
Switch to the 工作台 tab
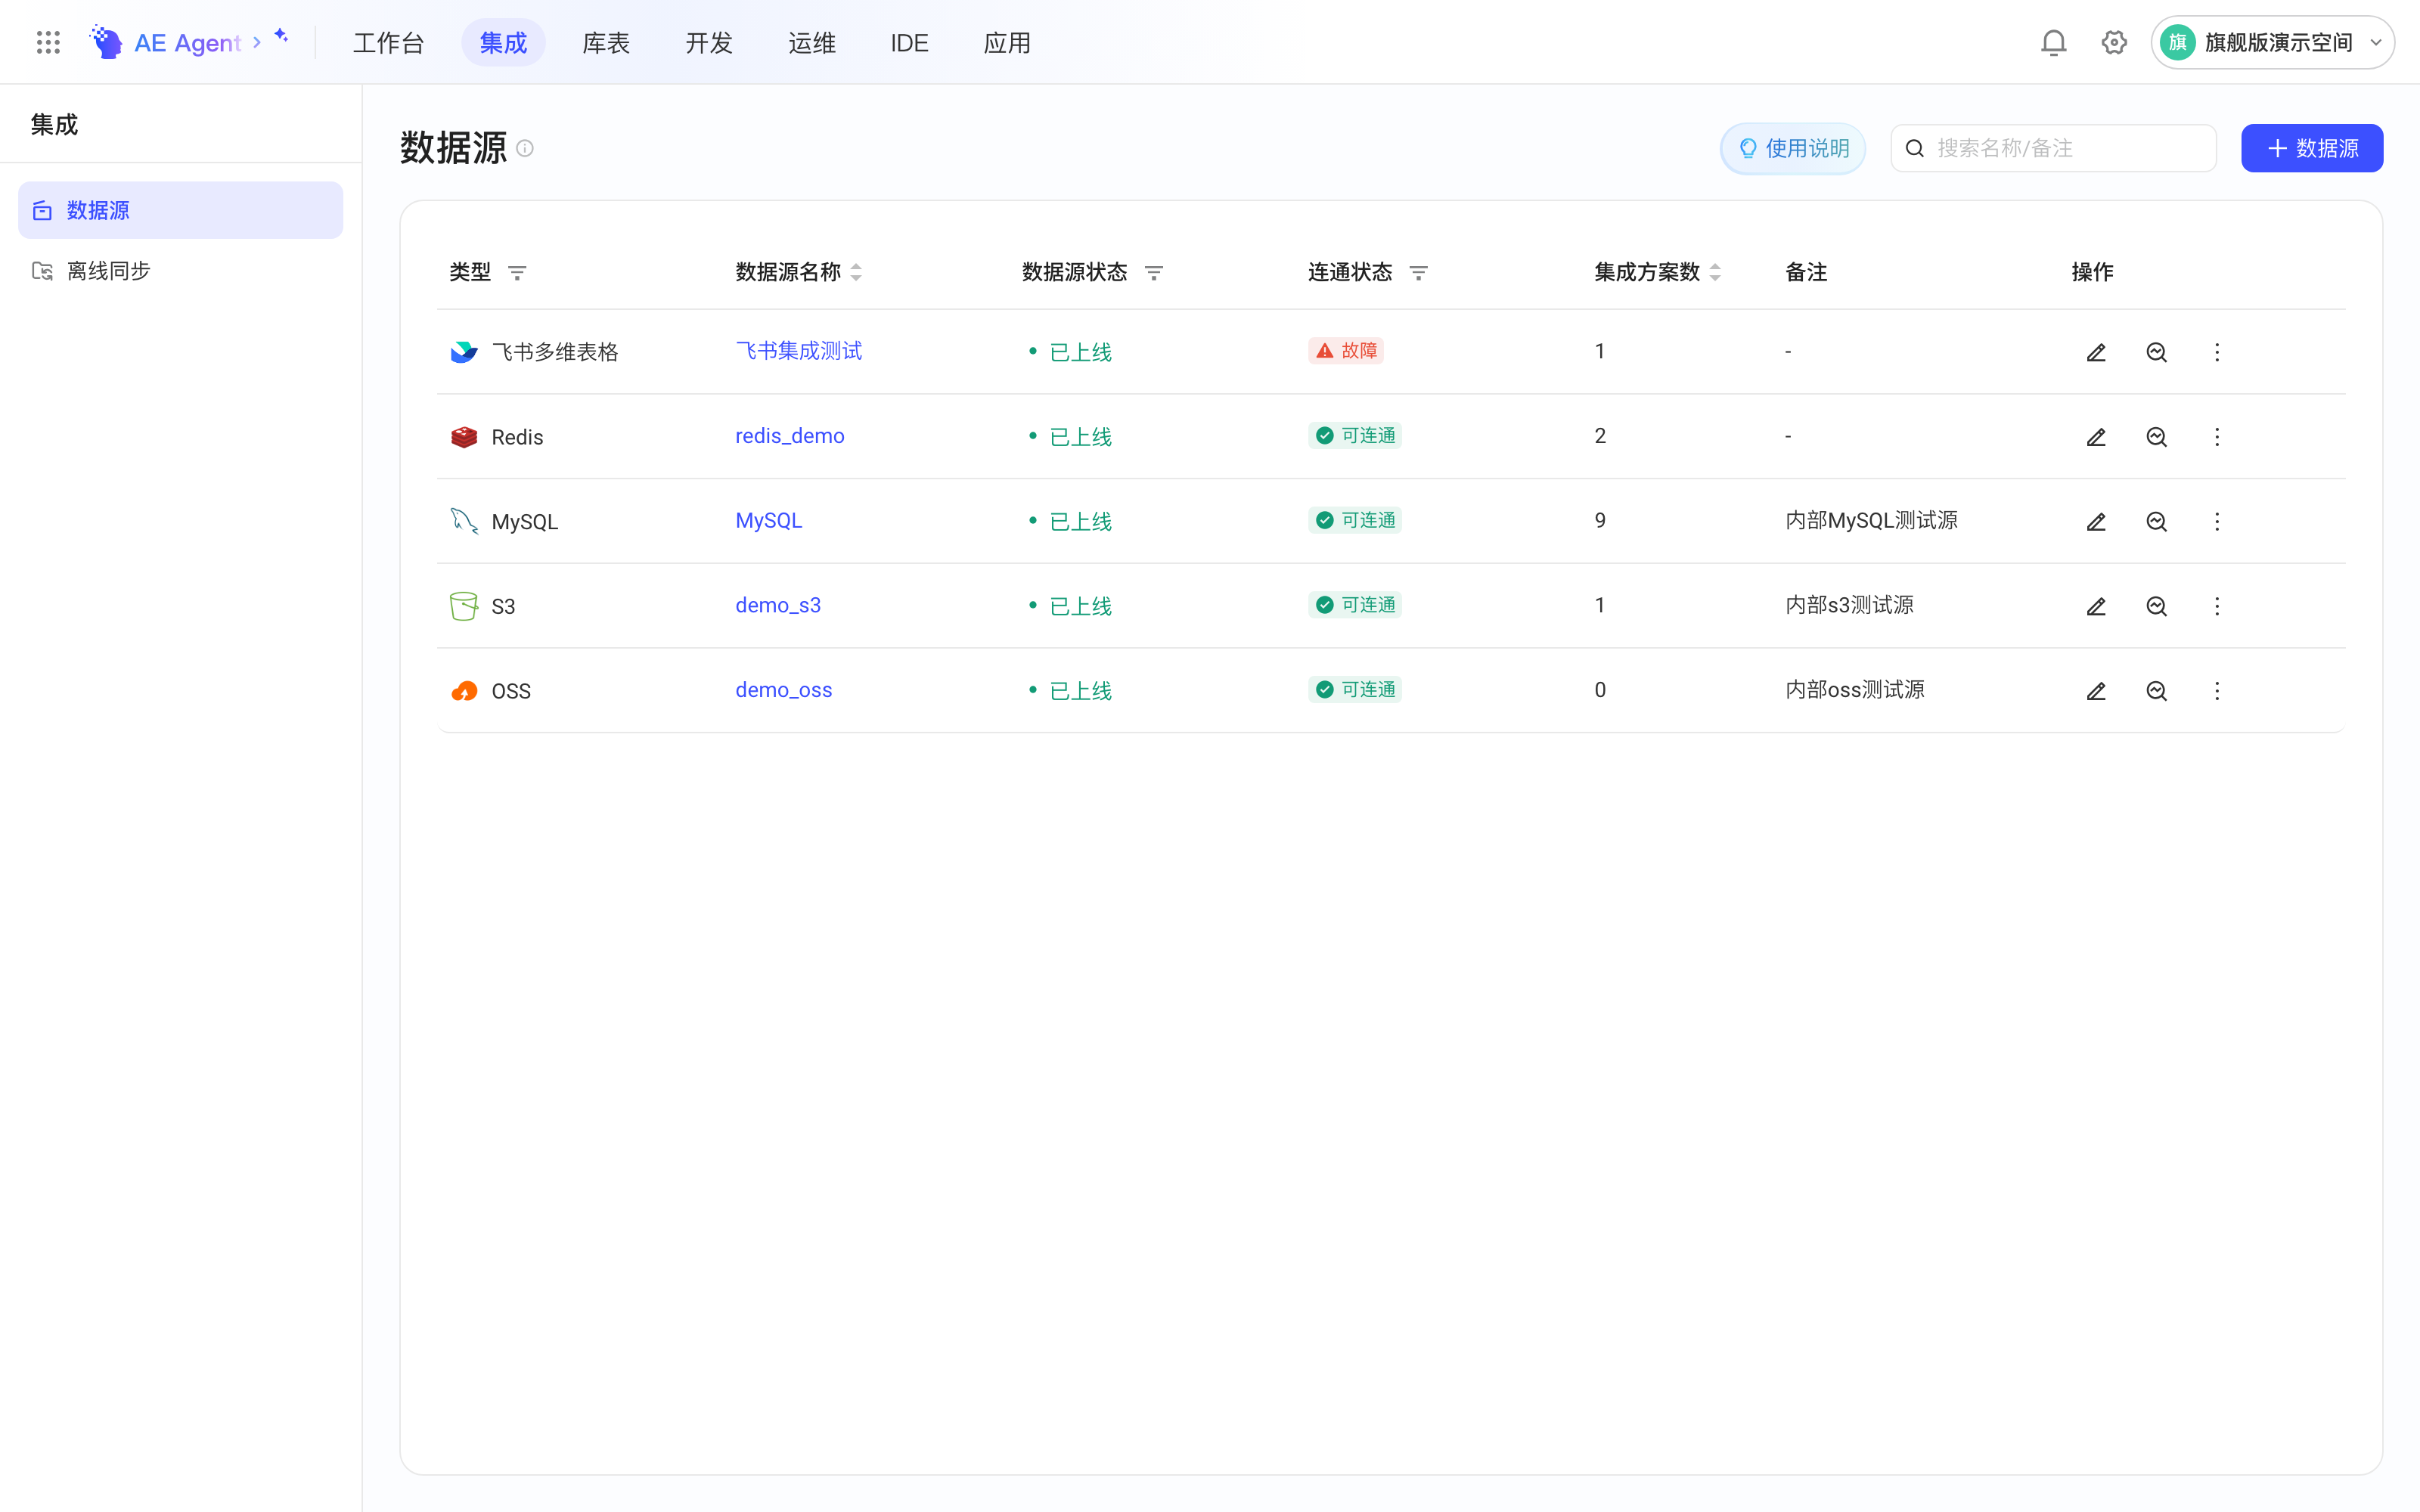click(x=389, y=43)
